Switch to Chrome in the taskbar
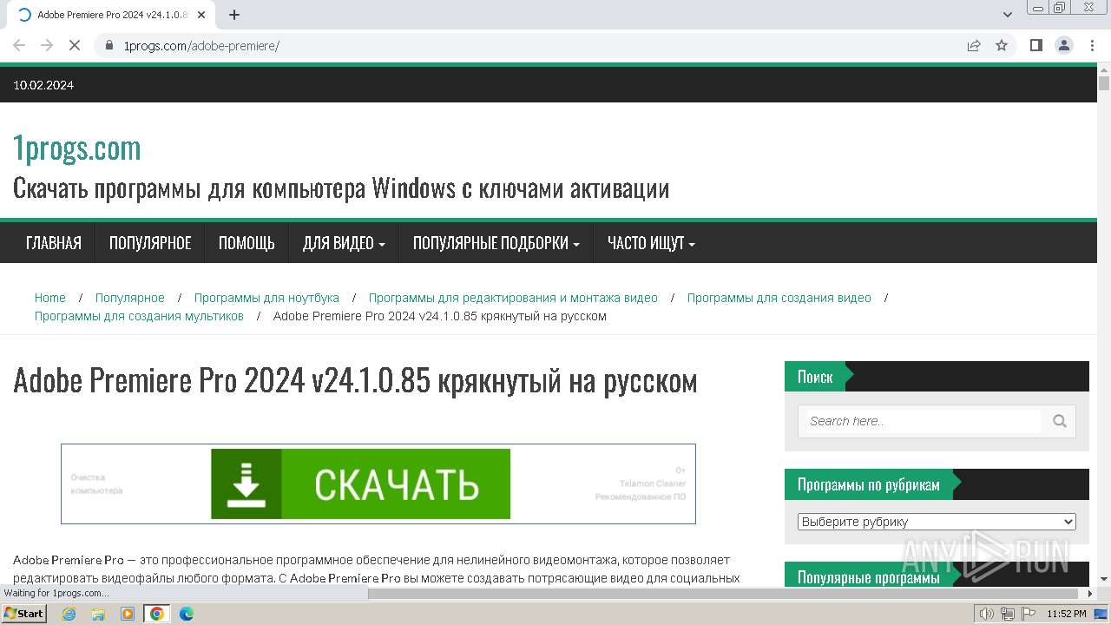Image resolution: width=1111 pixels, height=625 pixels. pyautogui.click(x=157, y=614)
